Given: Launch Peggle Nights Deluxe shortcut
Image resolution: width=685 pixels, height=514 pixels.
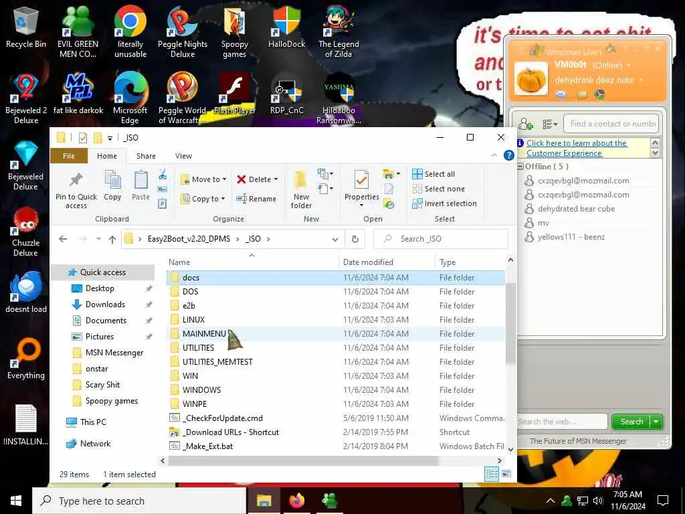Looking at the screenshot, I should [183, 32].
